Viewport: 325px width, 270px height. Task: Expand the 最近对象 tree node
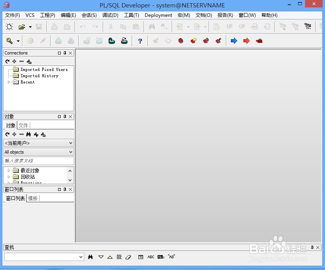[x=9, y=170]
